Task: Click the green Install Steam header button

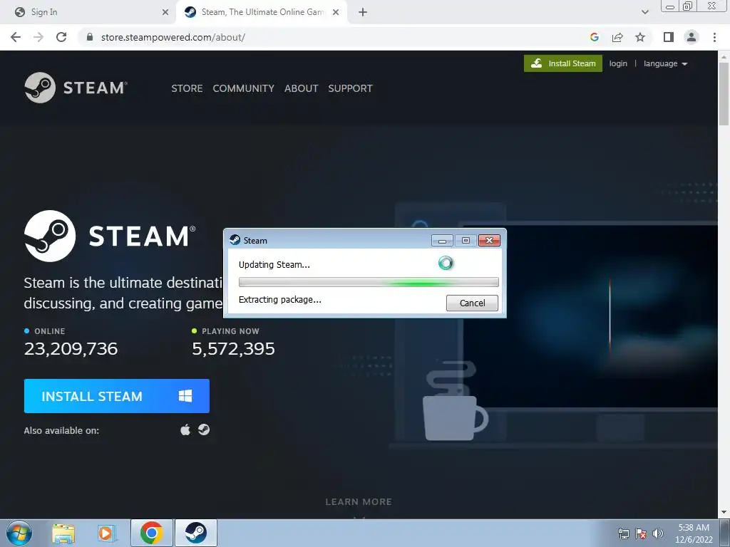Action: [x=563, y=63]
